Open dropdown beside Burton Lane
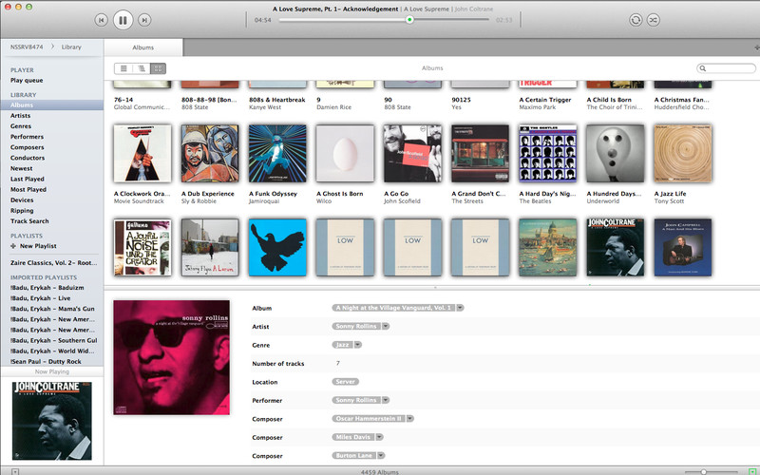Image resolution: width=760 pixels, height=475 pixels. point(381,455)
